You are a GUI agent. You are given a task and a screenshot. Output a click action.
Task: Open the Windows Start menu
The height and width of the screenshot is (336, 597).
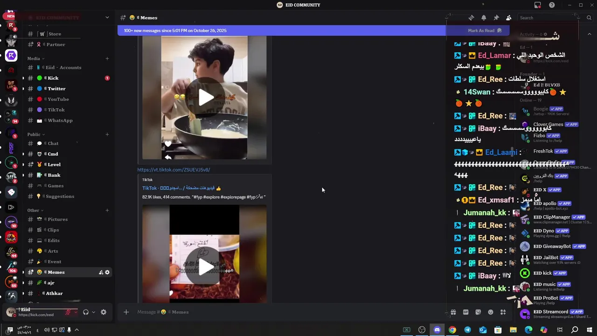click(x=590, y=330)
